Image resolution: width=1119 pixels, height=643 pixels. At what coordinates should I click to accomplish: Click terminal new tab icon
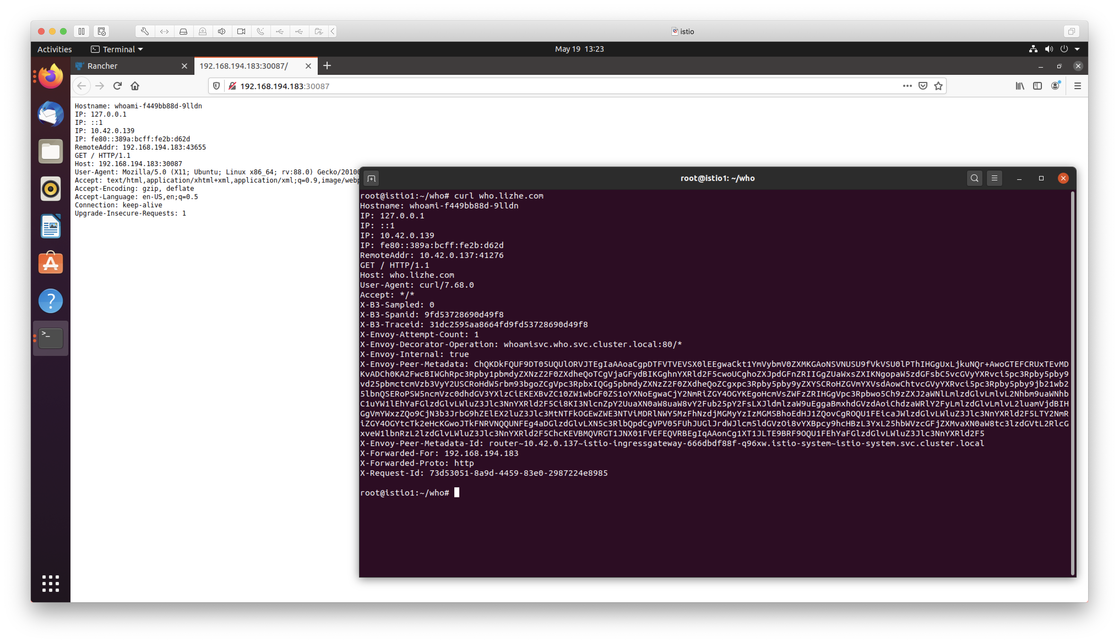click(x=371, y=178)
